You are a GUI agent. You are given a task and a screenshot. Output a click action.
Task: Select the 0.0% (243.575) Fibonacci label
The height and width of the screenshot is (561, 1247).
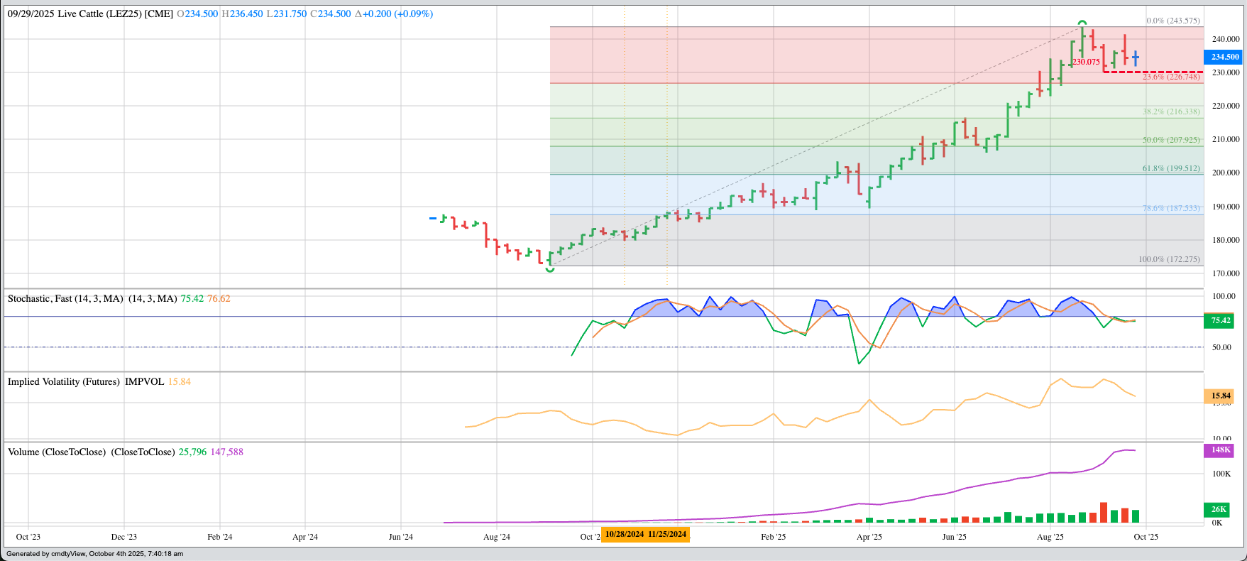point(1172,21)
